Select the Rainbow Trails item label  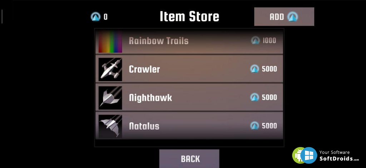click(159, 41)
